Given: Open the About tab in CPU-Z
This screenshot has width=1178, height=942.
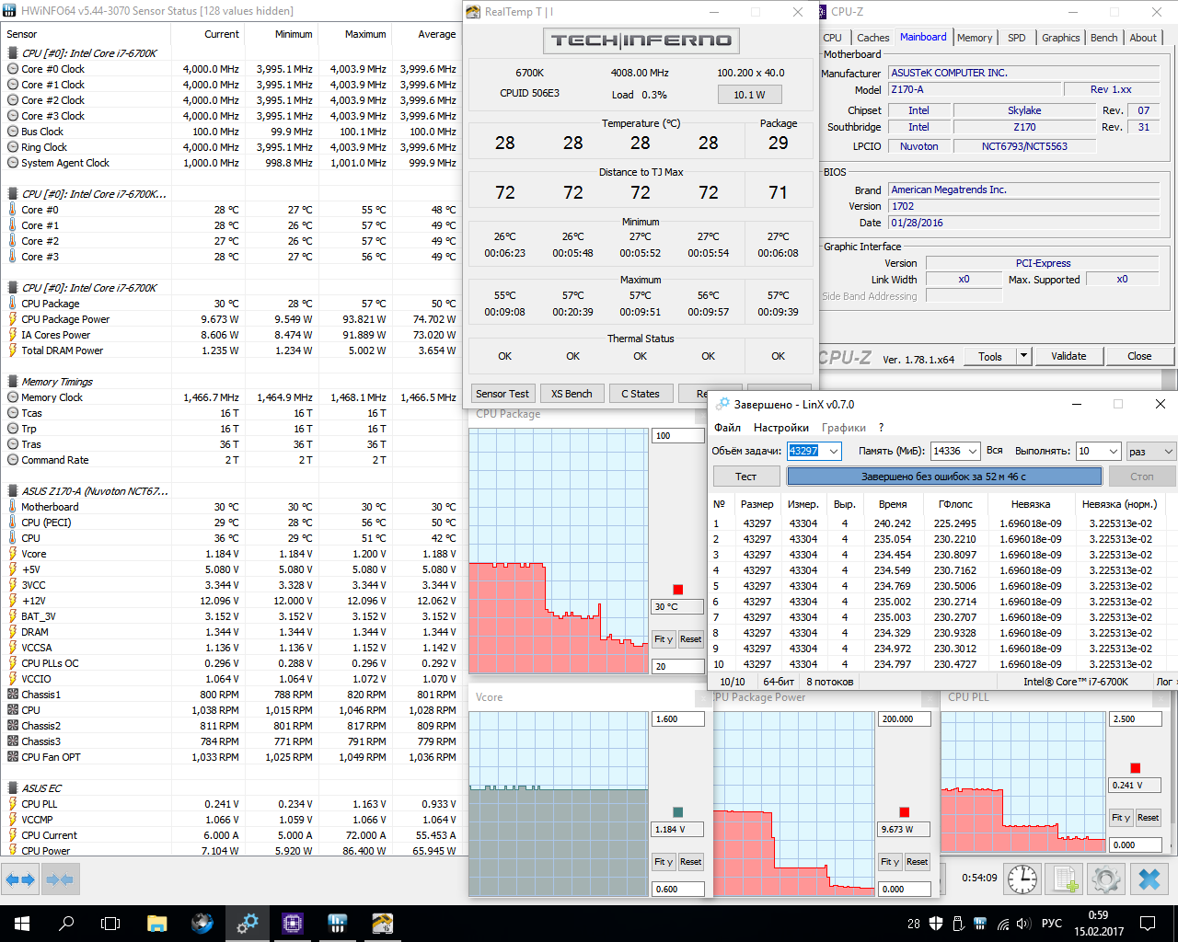Looking at the screenshot, I should click(1143, 38).
